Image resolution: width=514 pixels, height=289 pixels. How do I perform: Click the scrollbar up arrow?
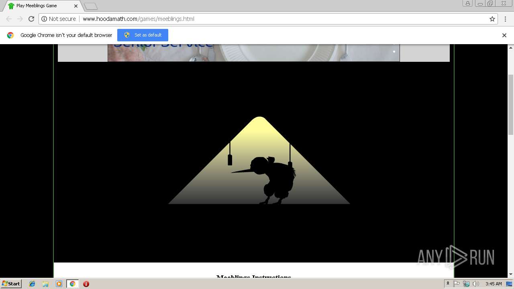point(511,47)
